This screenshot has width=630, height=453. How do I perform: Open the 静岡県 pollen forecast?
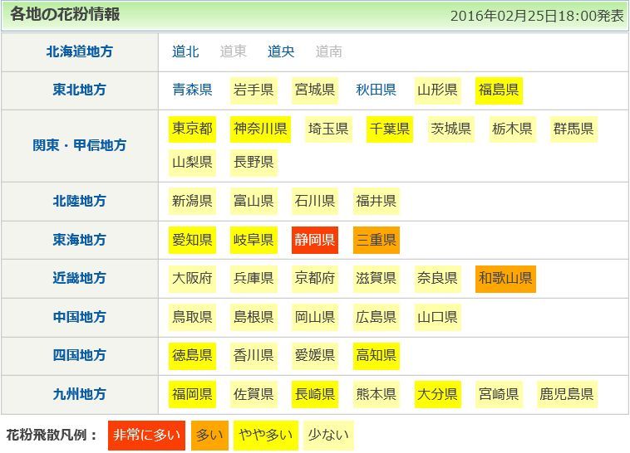tap(315, 240)
